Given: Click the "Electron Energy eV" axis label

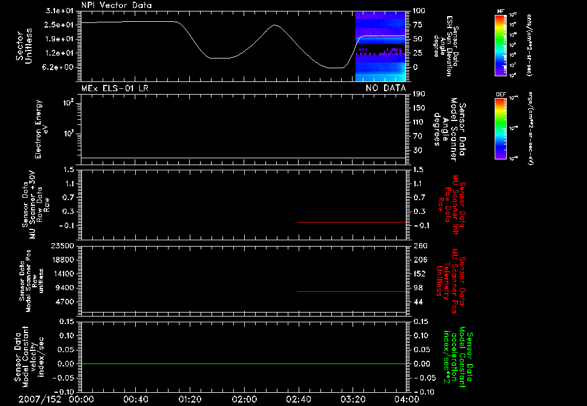Looking at the screenshot, I should point(41,130).
